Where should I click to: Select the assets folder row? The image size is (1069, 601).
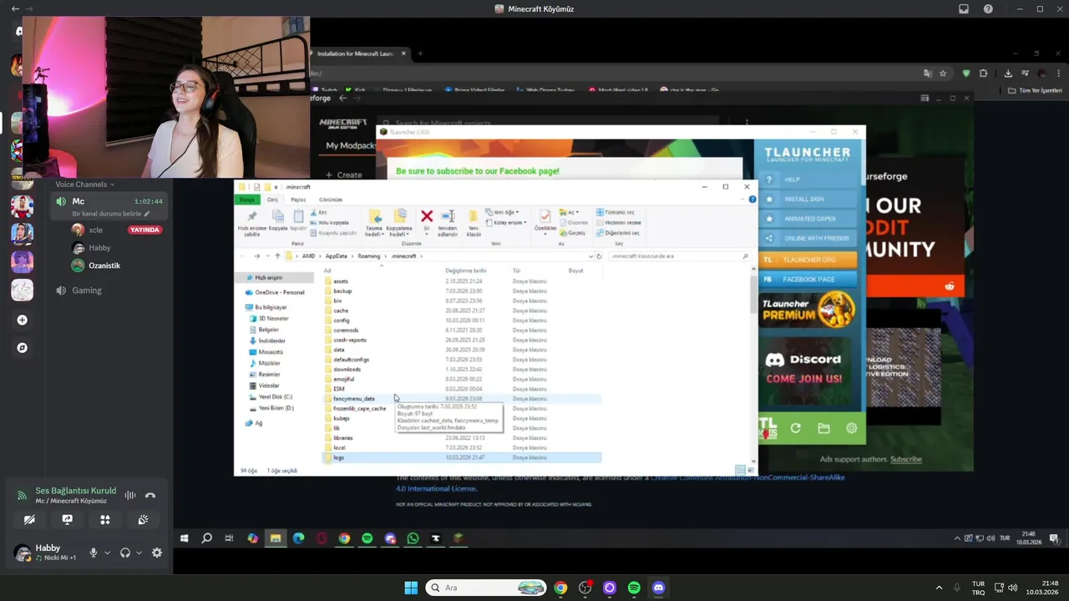(x=461, y=281)
